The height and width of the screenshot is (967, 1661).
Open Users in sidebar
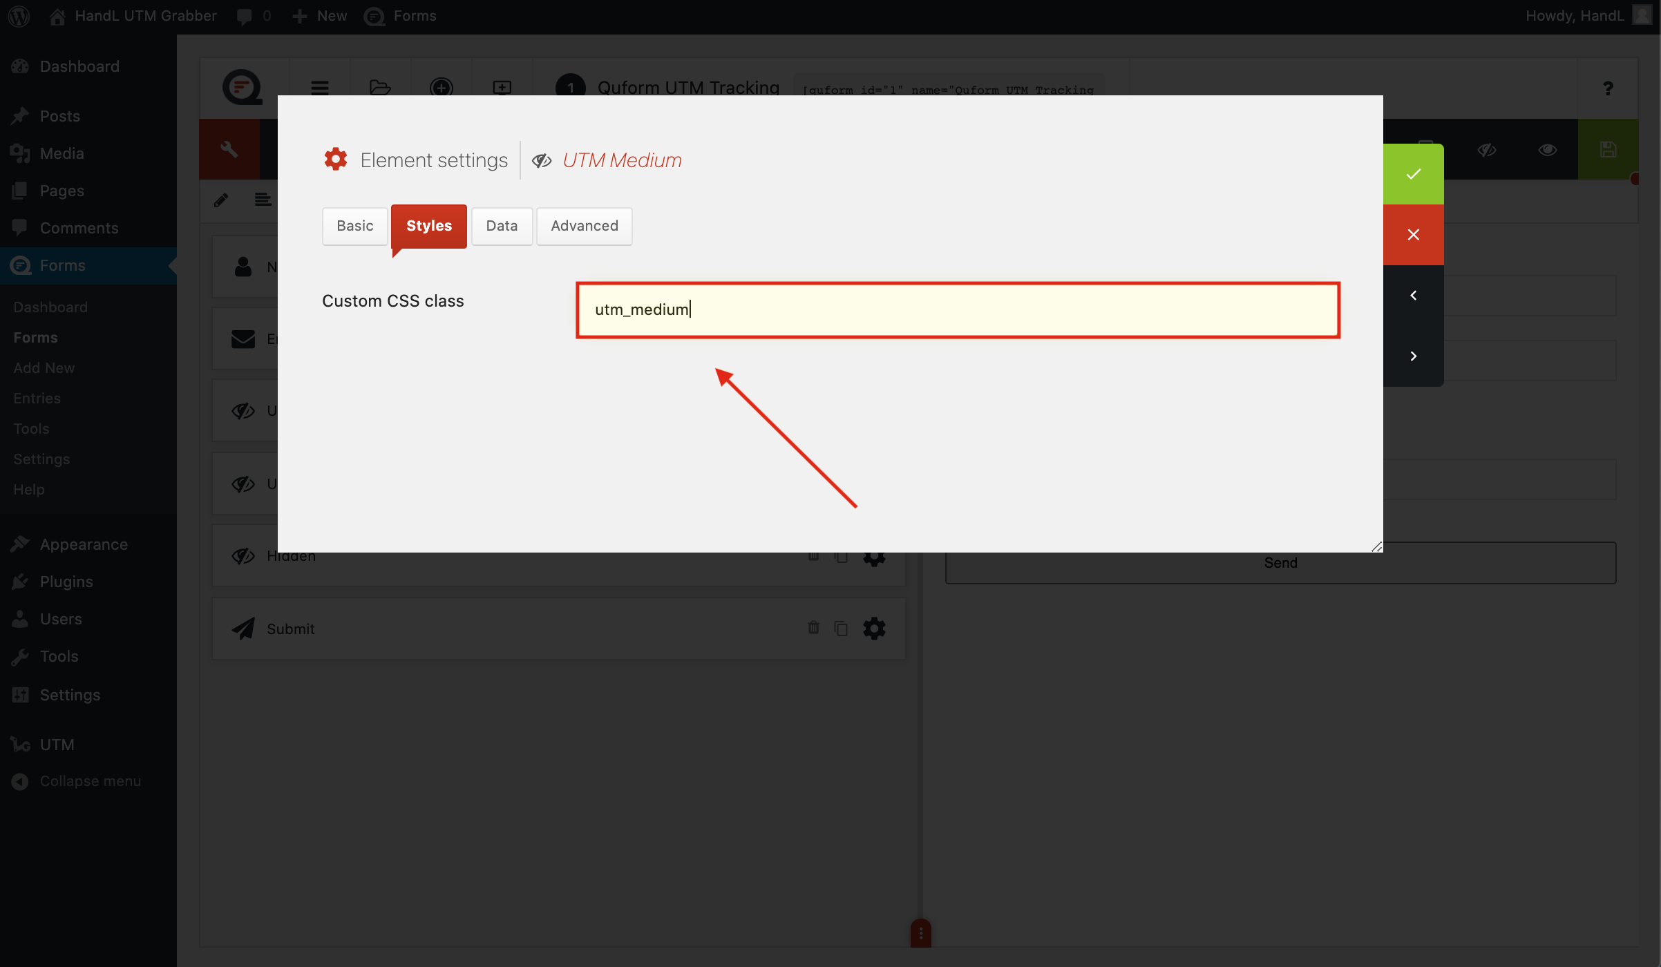tap(88, 619)
